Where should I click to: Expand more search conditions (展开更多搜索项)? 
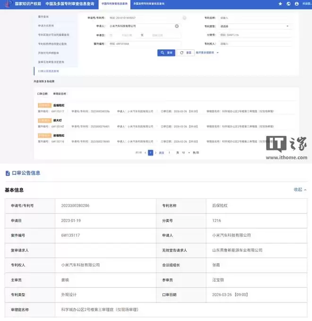click(x=206, y=53)
